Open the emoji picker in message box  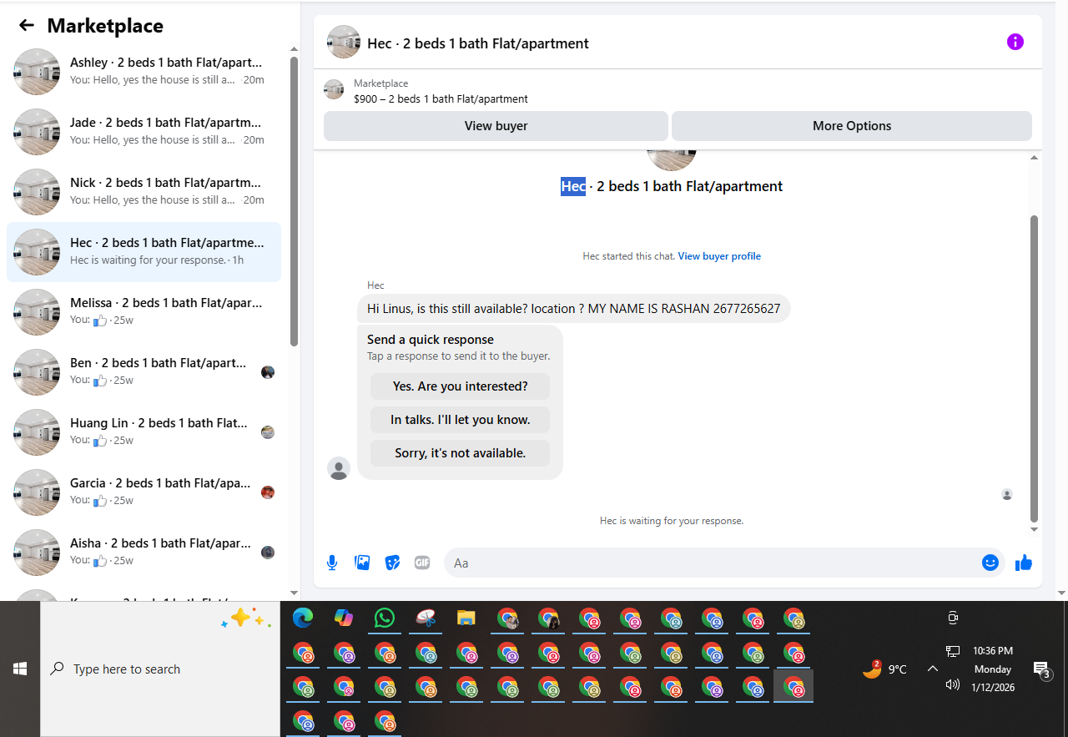[990, 563]
